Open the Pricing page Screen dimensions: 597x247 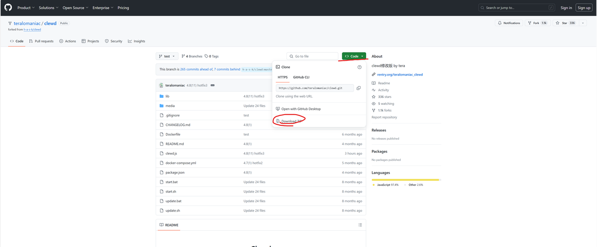123,7
